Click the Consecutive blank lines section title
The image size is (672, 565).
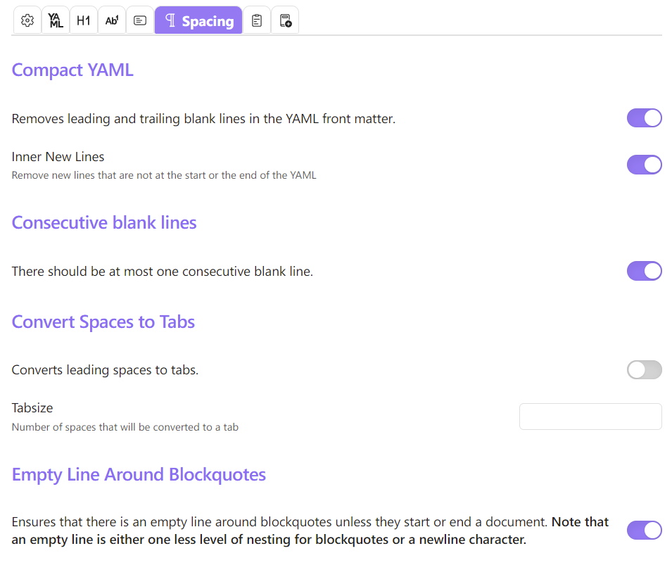tap(103, 222)
